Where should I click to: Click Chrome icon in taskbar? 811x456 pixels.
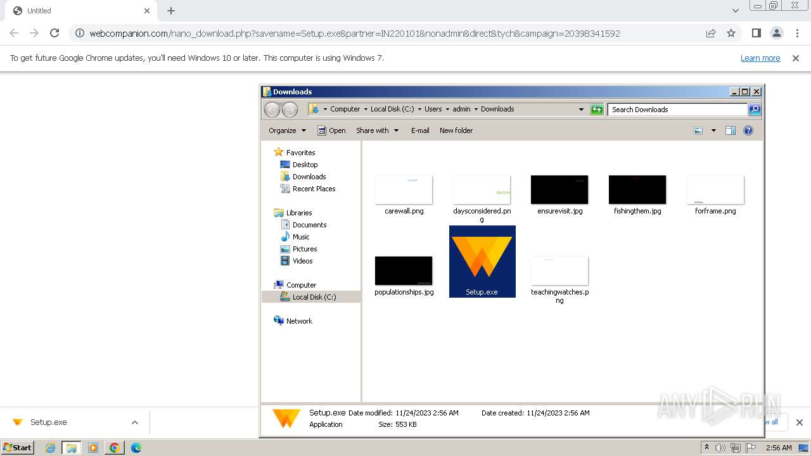(x=115, y=448)
